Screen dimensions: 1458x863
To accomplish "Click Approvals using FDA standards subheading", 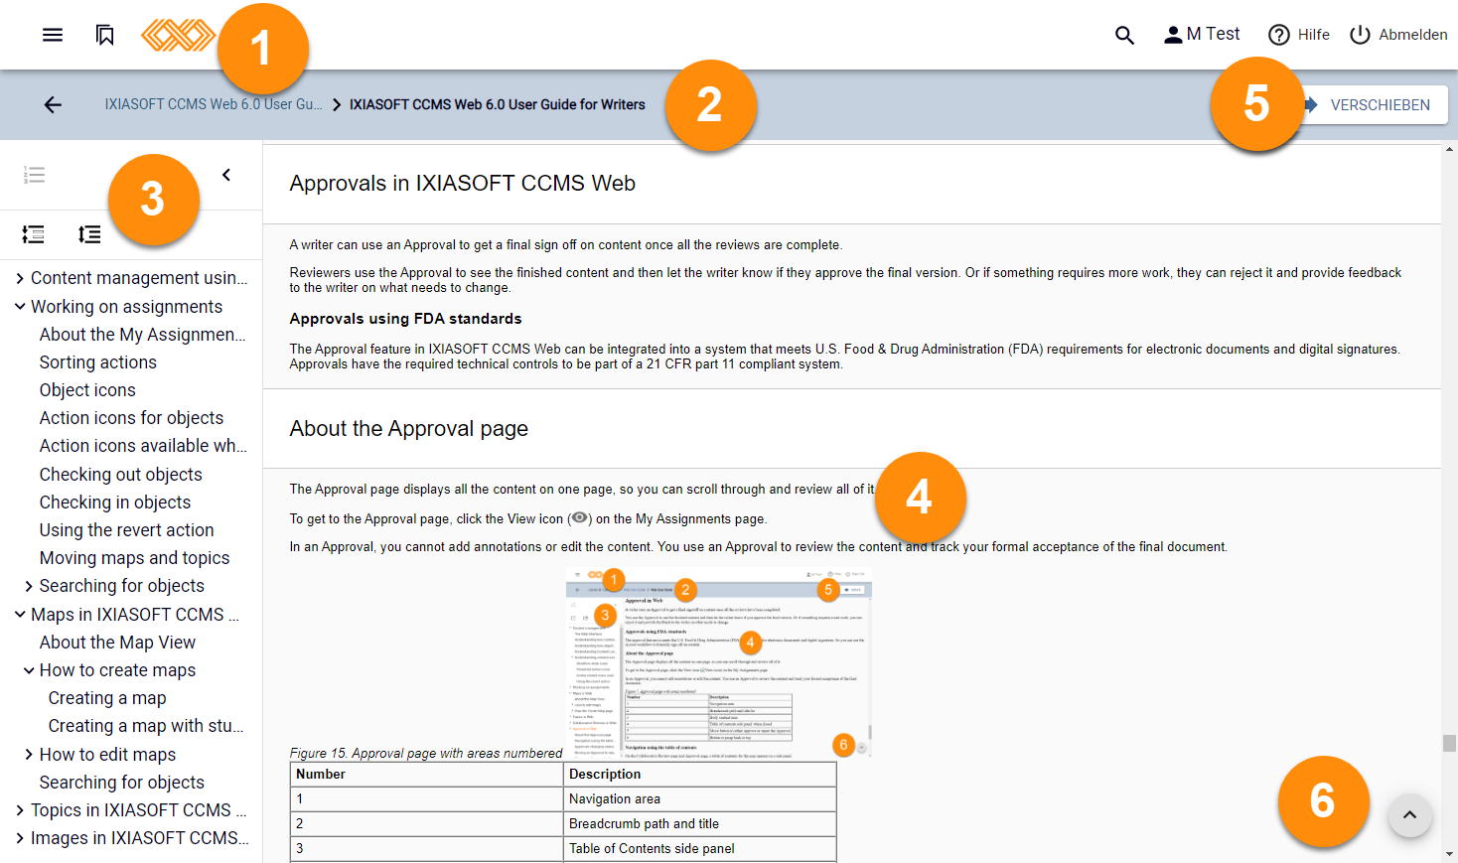I will (x=405, y=319).
